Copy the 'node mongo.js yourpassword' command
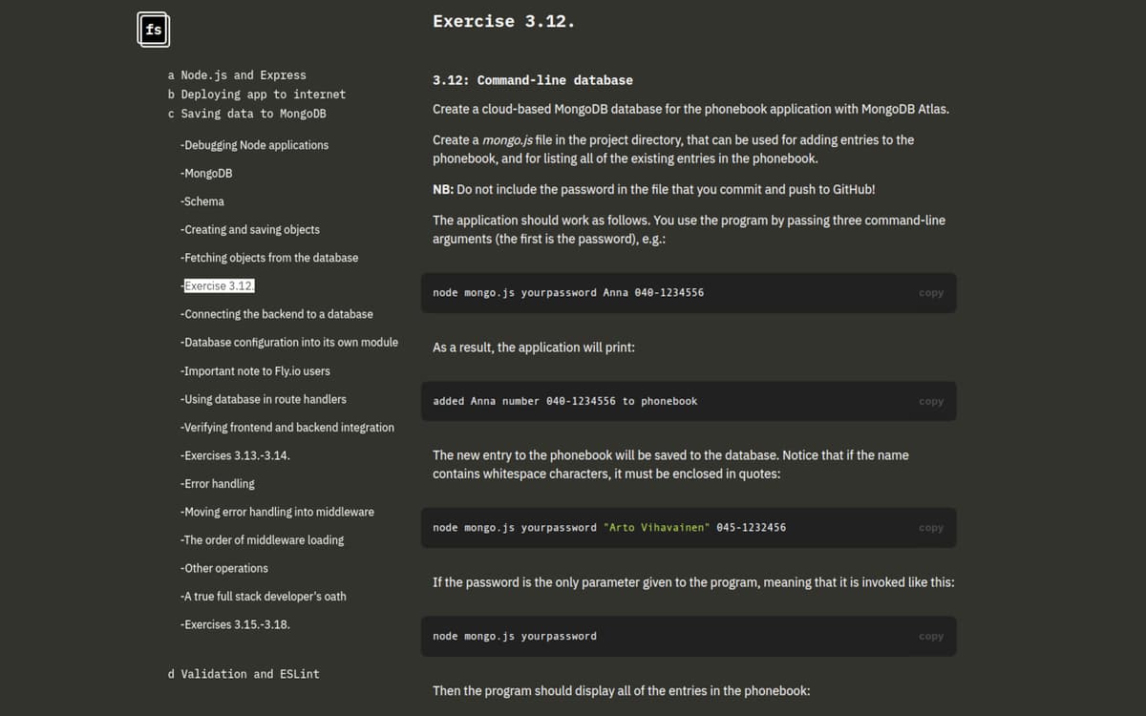 click(929, 636)
